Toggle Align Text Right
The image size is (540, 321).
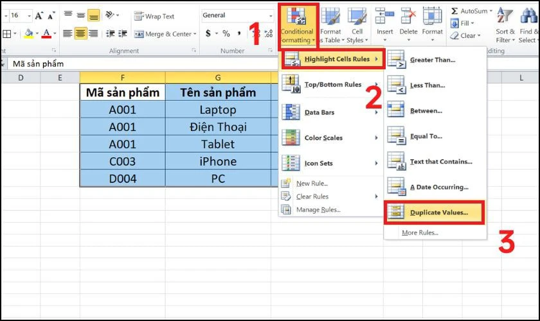[93, 33]
